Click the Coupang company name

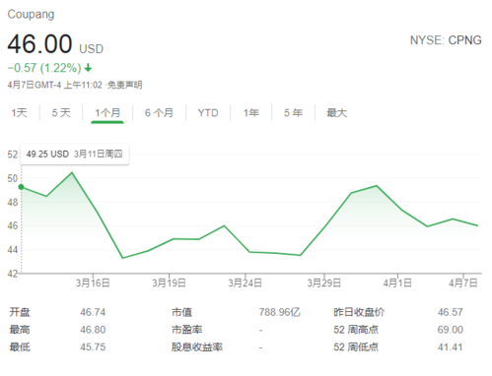tap(31, 15)
